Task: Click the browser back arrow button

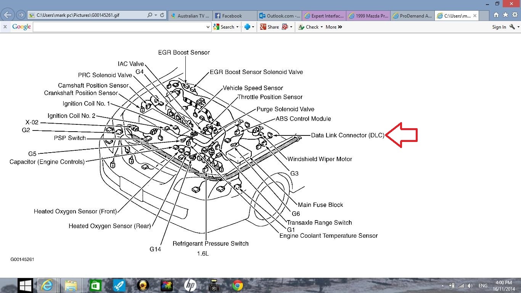Action: point(7,15)
